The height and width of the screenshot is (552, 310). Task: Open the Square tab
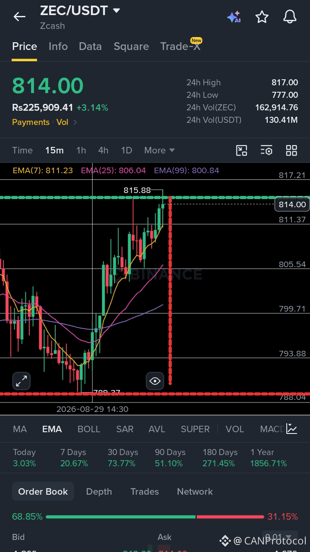pos(131,47)
